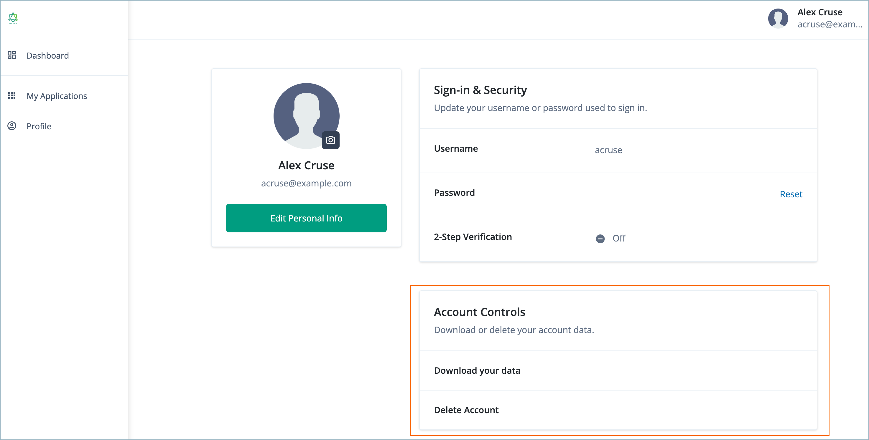Screen dimensions: 869x440
Task: Click the 2-Step Verification off status icon
Action: click(600, 239)
